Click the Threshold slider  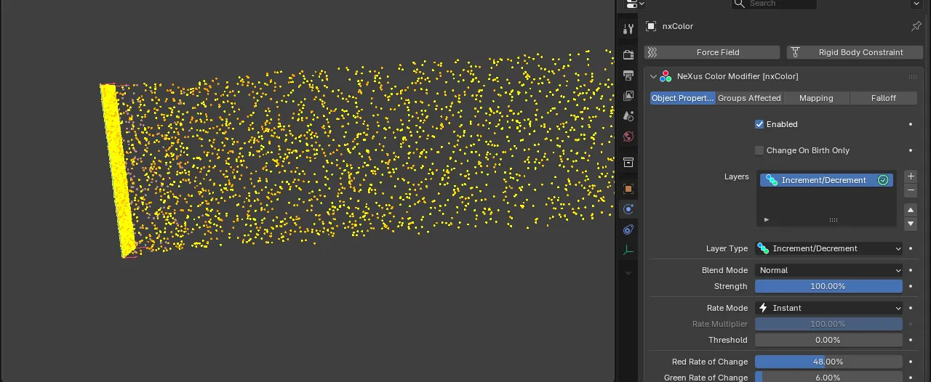[x=828, y=340]
